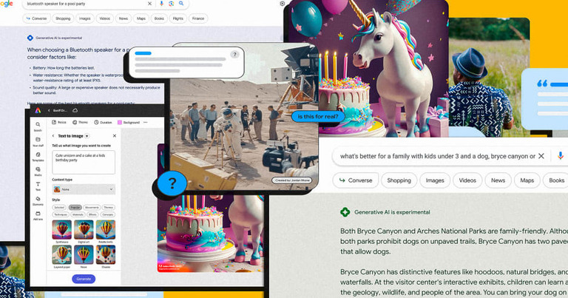
Task: Open Theme in the Adobe Express toolbar
Action: click(80, 123)
